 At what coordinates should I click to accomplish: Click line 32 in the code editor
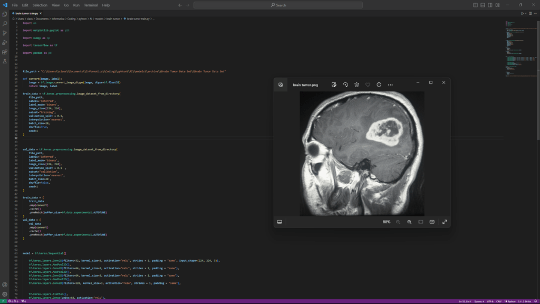[262, 138]
